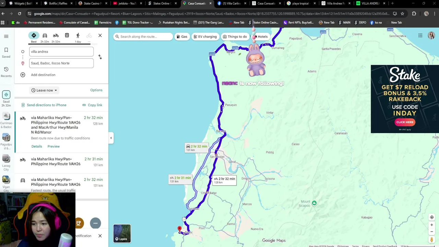Filter by Gas along the route
The height and width of the screenshot is (247, 439).
182,37
